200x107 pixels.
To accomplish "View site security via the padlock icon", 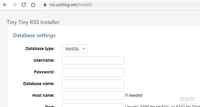I will point(45,5).
